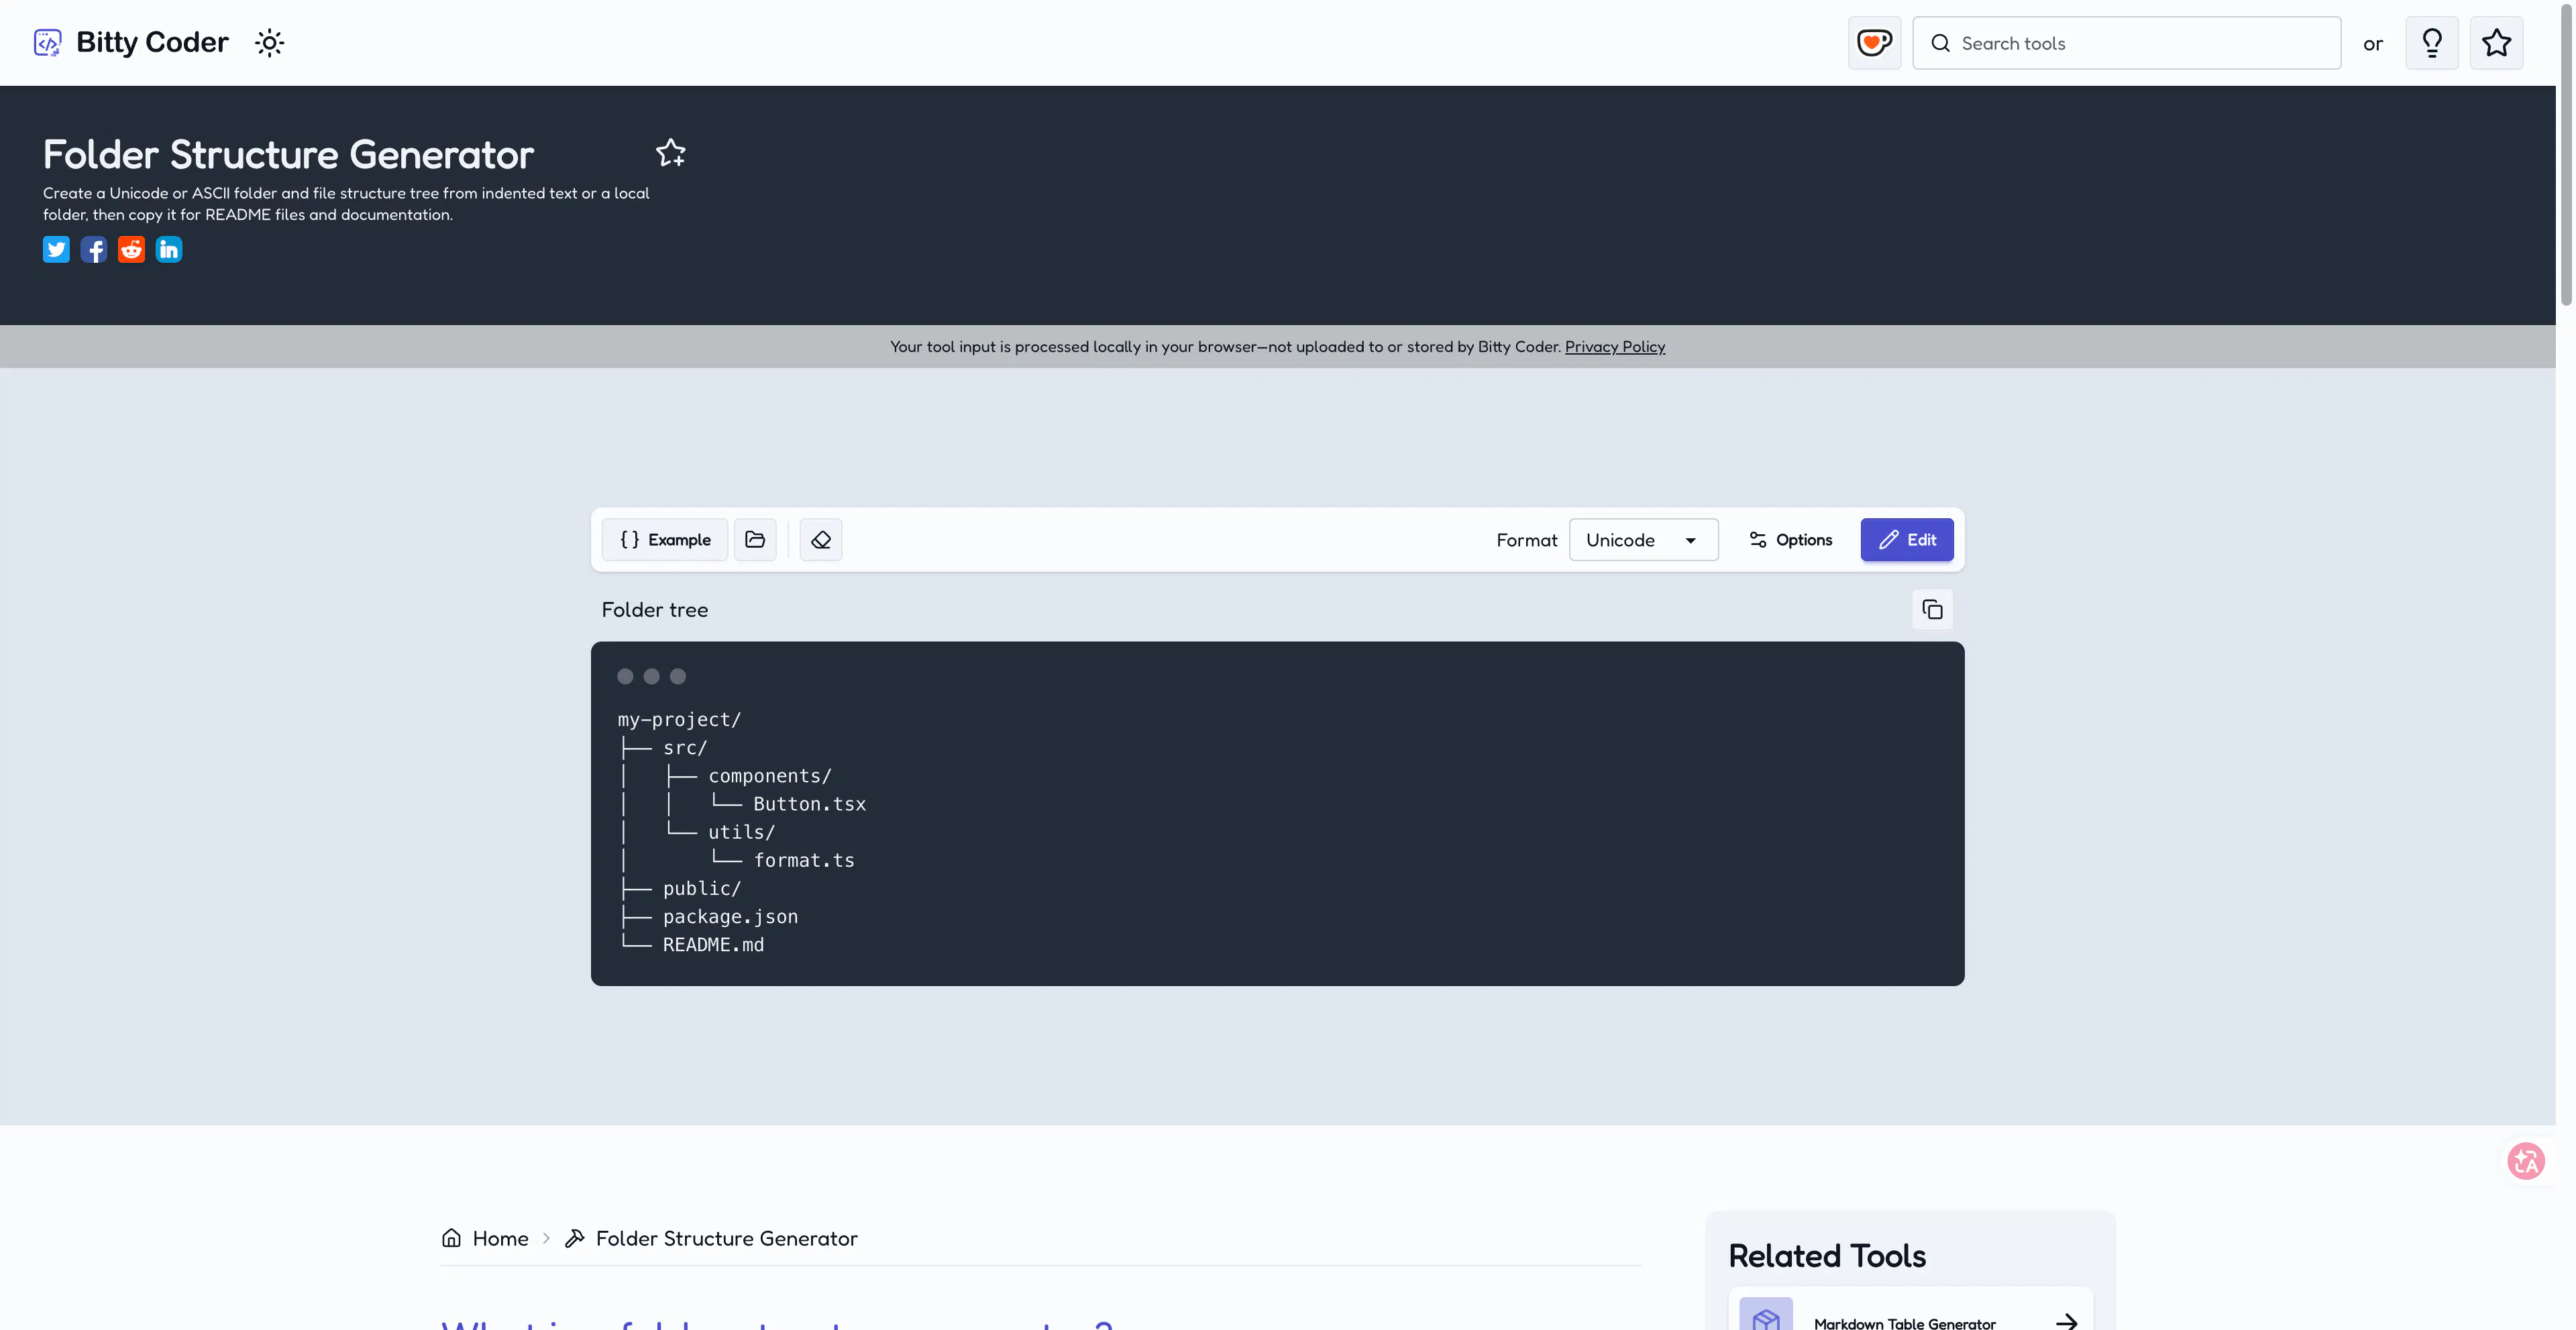The height and width of the screenshot is (1330, 2576).
Task: Click the 'my-project/' line in tree
Action: pos(679,719)
